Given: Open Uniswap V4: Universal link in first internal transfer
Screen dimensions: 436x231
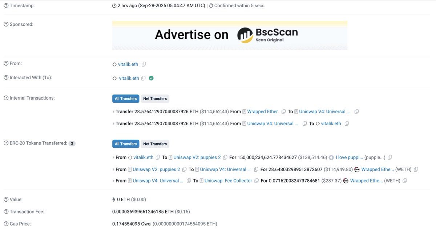Looking at the screenshot, I should (324, 112).
